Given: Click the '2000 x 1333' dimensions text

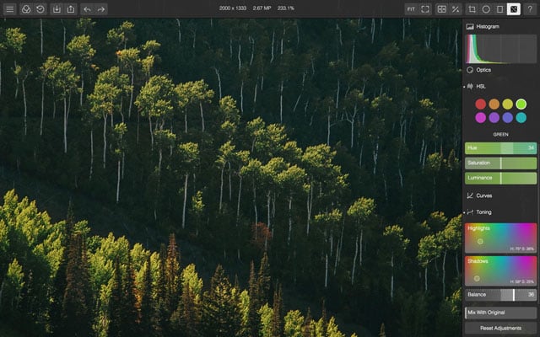Looking at the screenshot, I should [233, 8].
